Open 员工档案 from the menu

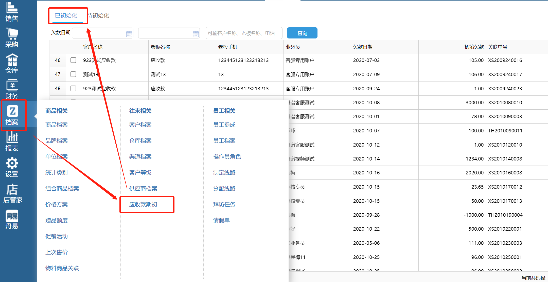pyautogui.click(x=224, y=141)
